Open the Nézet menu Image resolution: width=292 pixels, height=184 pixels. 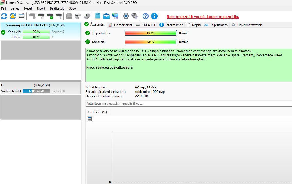tap(28, 8)
